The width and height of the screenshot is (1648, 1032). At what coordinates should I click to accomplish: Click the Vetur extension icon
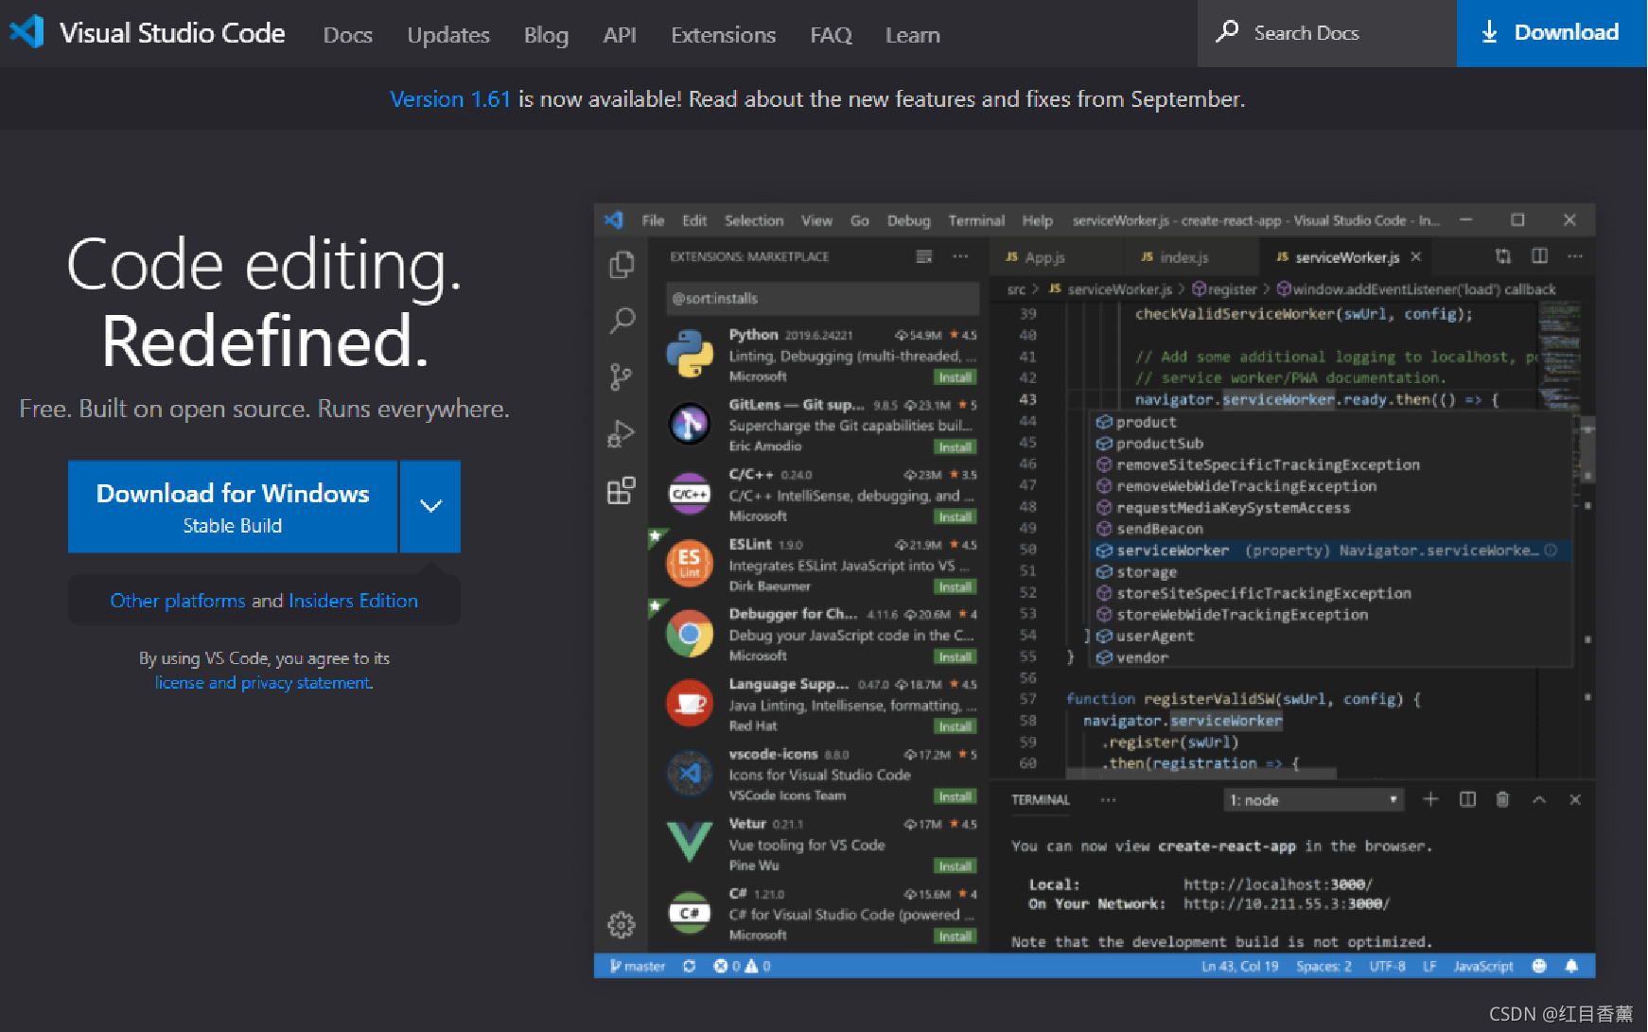690,842
